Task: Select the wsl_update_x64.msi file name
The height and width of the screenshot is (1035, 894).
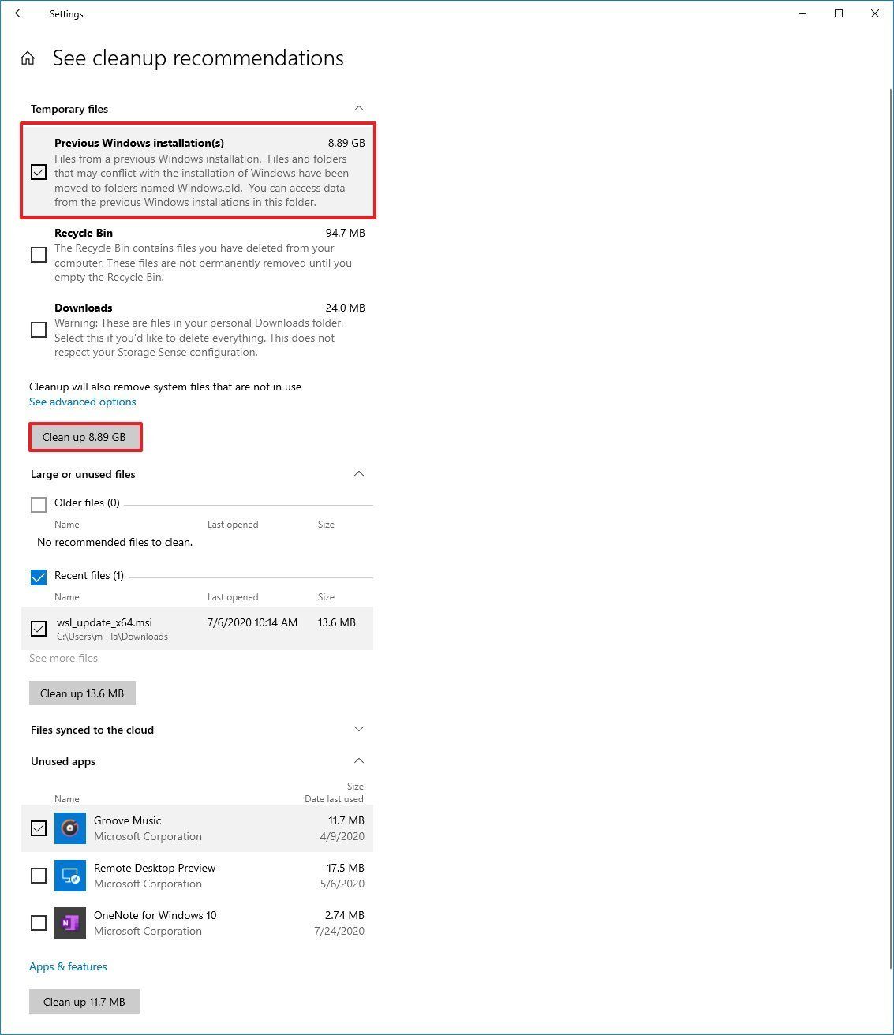Action: click(104, 622)
